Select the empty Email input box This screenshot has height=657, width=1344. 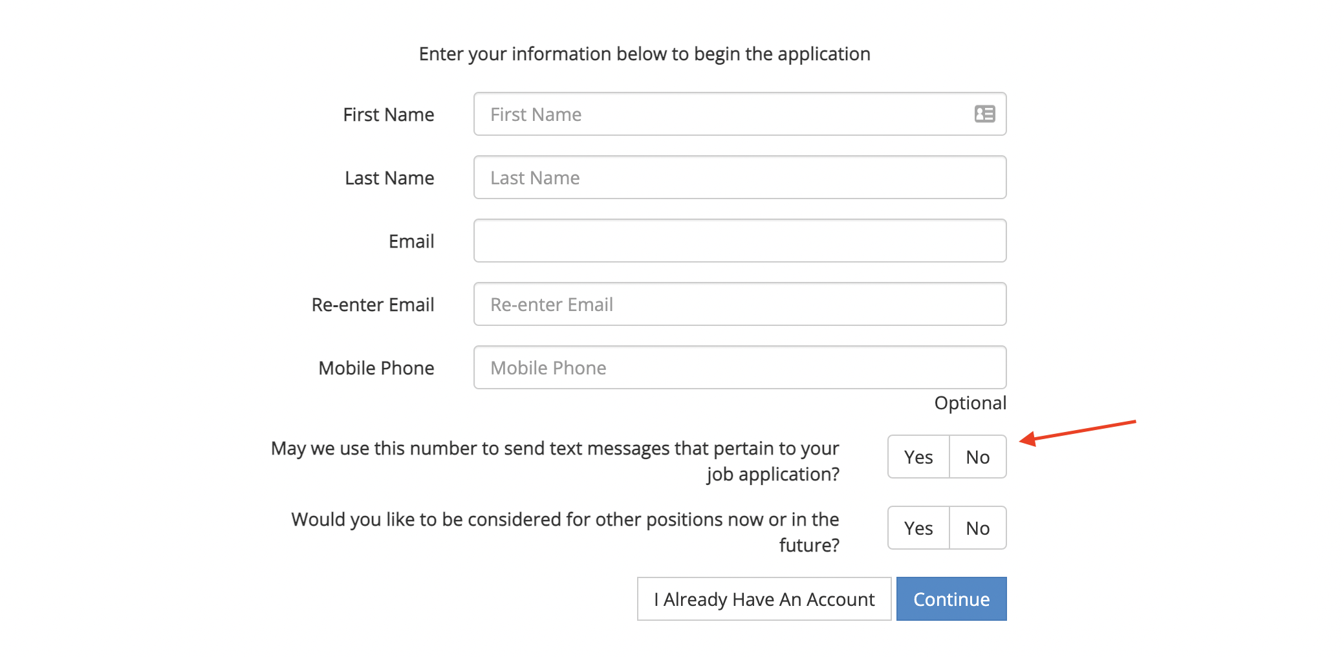pos(739,241)
